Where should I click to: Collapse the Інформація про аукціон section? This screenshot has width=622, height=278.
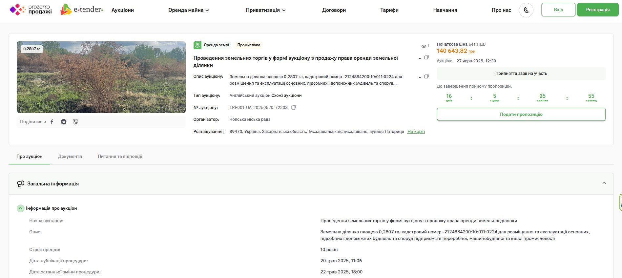21,208
